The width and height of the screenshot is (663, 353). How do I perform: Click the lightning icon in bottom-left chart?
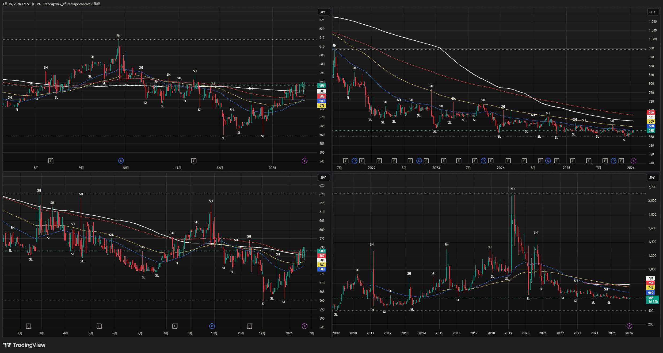[x=304, y=326]
